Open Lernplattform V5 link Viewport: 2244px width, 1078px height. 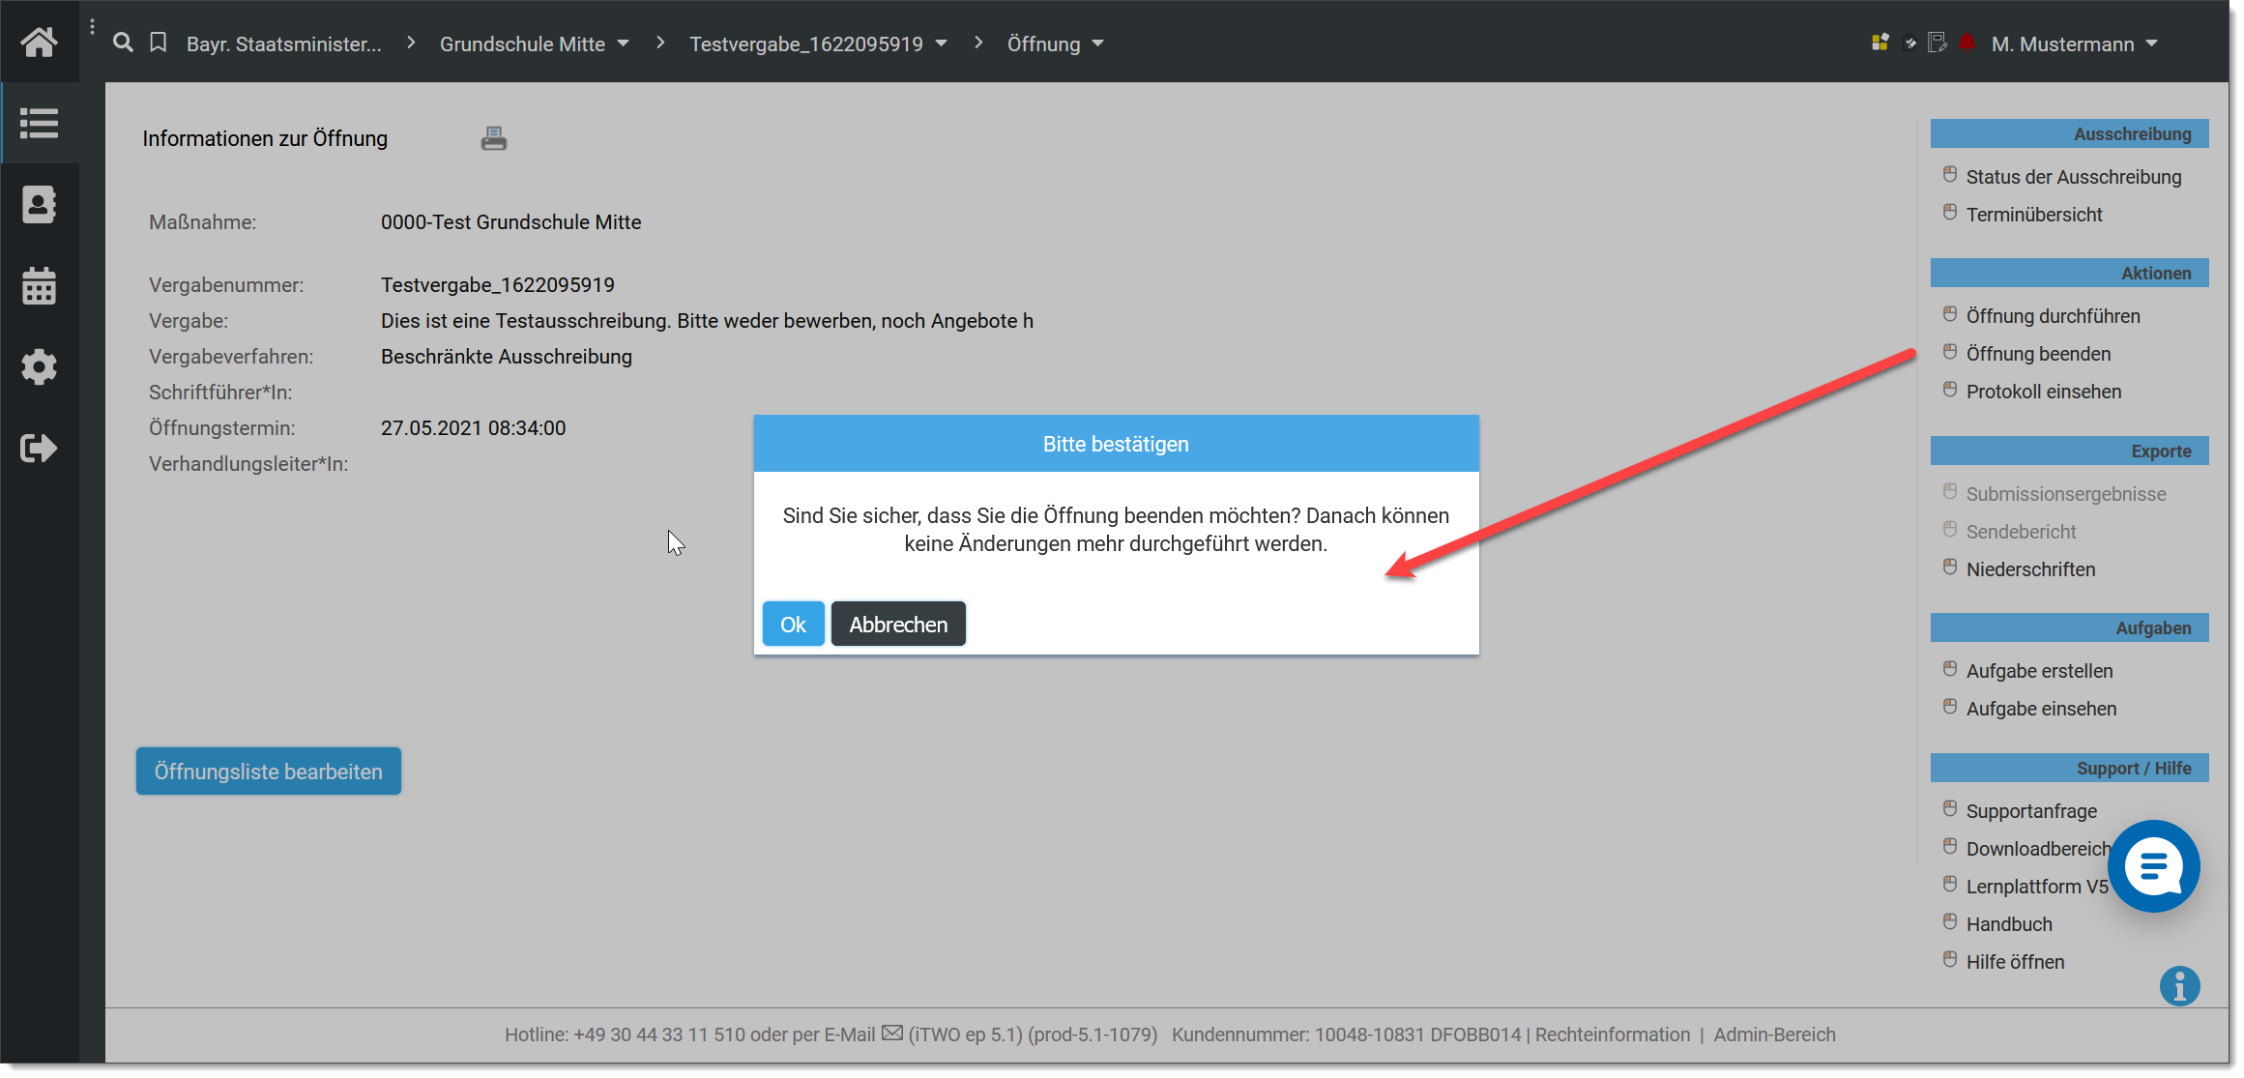click(2037, 887)
